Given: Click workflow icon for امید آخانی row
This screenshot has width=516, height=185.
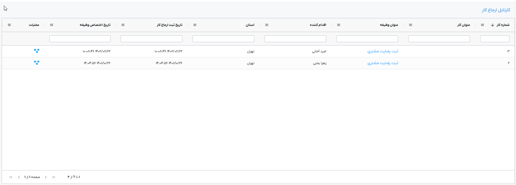Looking at the screenshot, I should click(x=37, y=51).
